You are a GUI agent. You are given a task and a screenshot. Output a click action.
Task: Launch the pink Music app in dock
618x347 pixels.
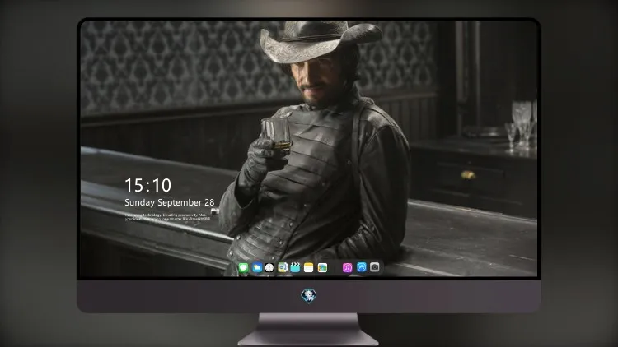347,268
